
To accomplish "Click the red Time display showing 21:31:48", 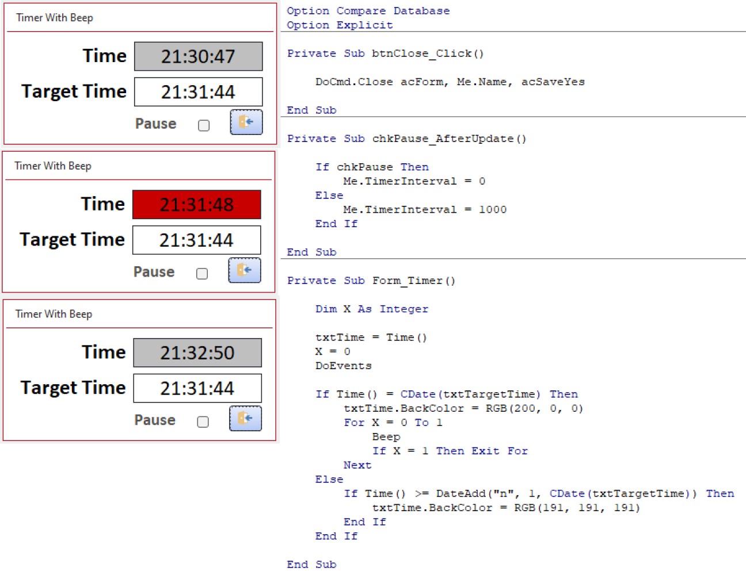I will click(197, 205).
